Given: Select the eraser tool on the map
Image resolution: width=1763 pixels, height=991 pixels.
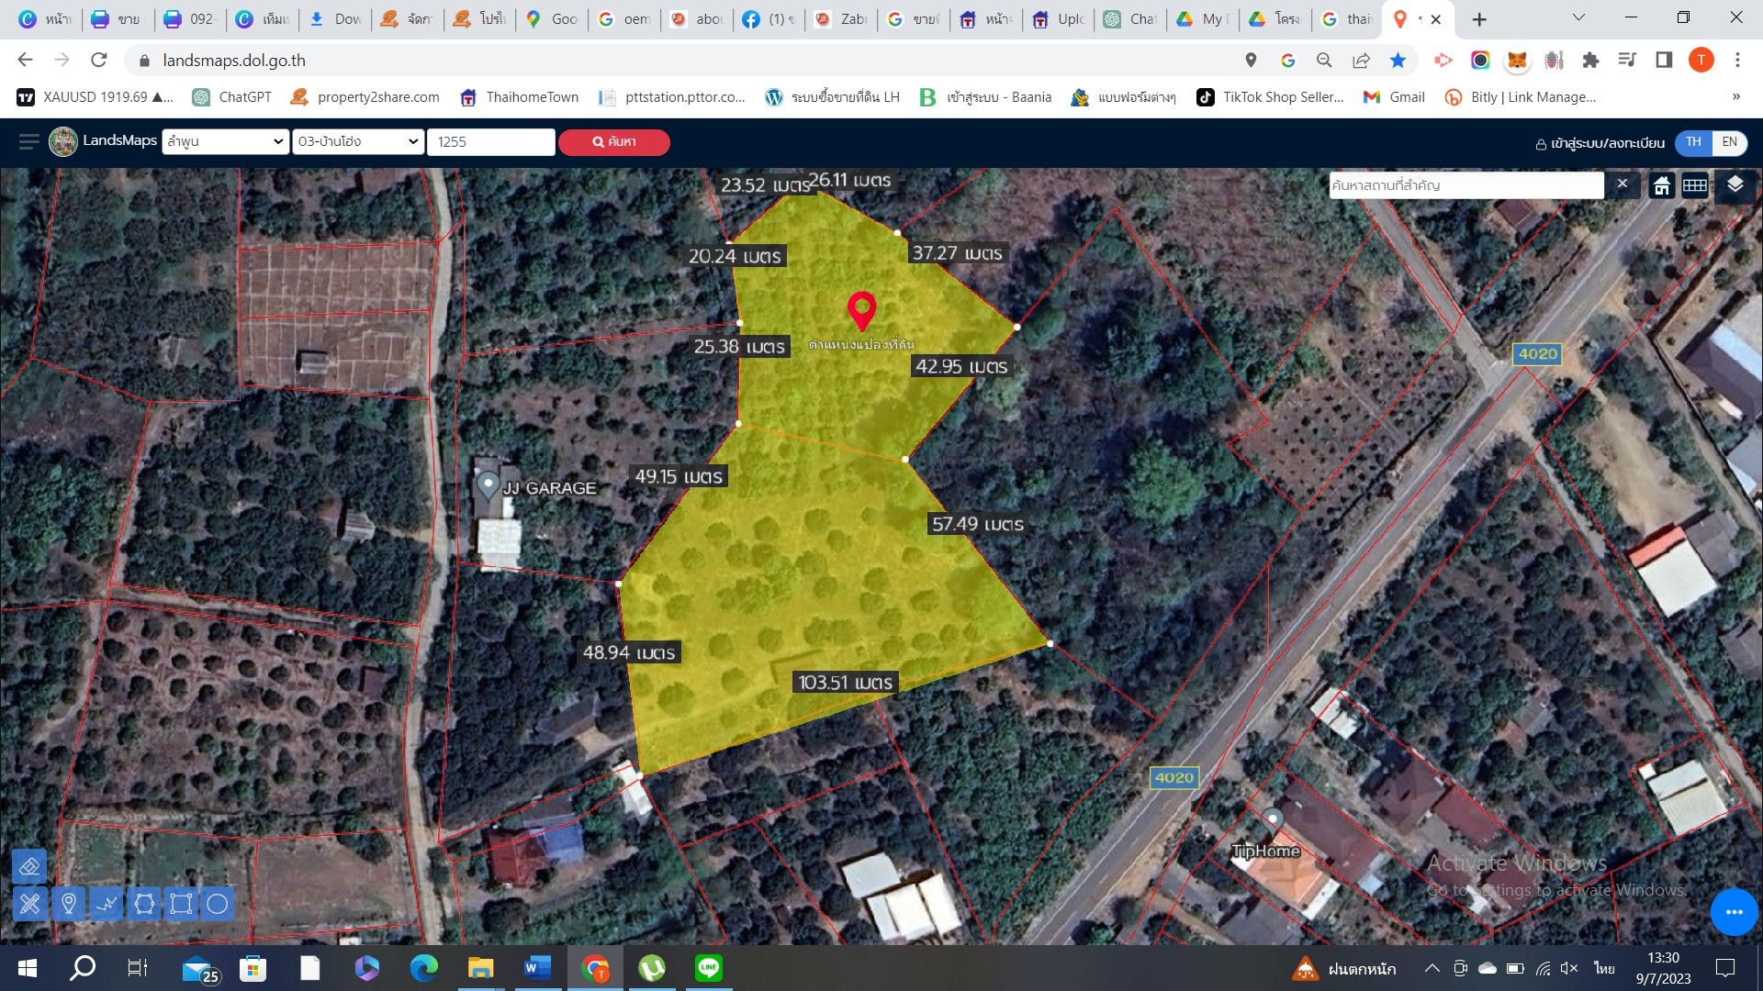Looking at the screenshot, I should pyautogui.click(x=29, y=866).
